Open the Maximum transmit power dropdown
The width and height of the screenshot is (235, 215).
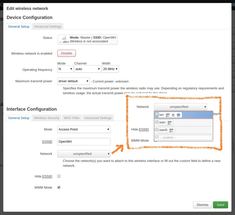(74, 81)
